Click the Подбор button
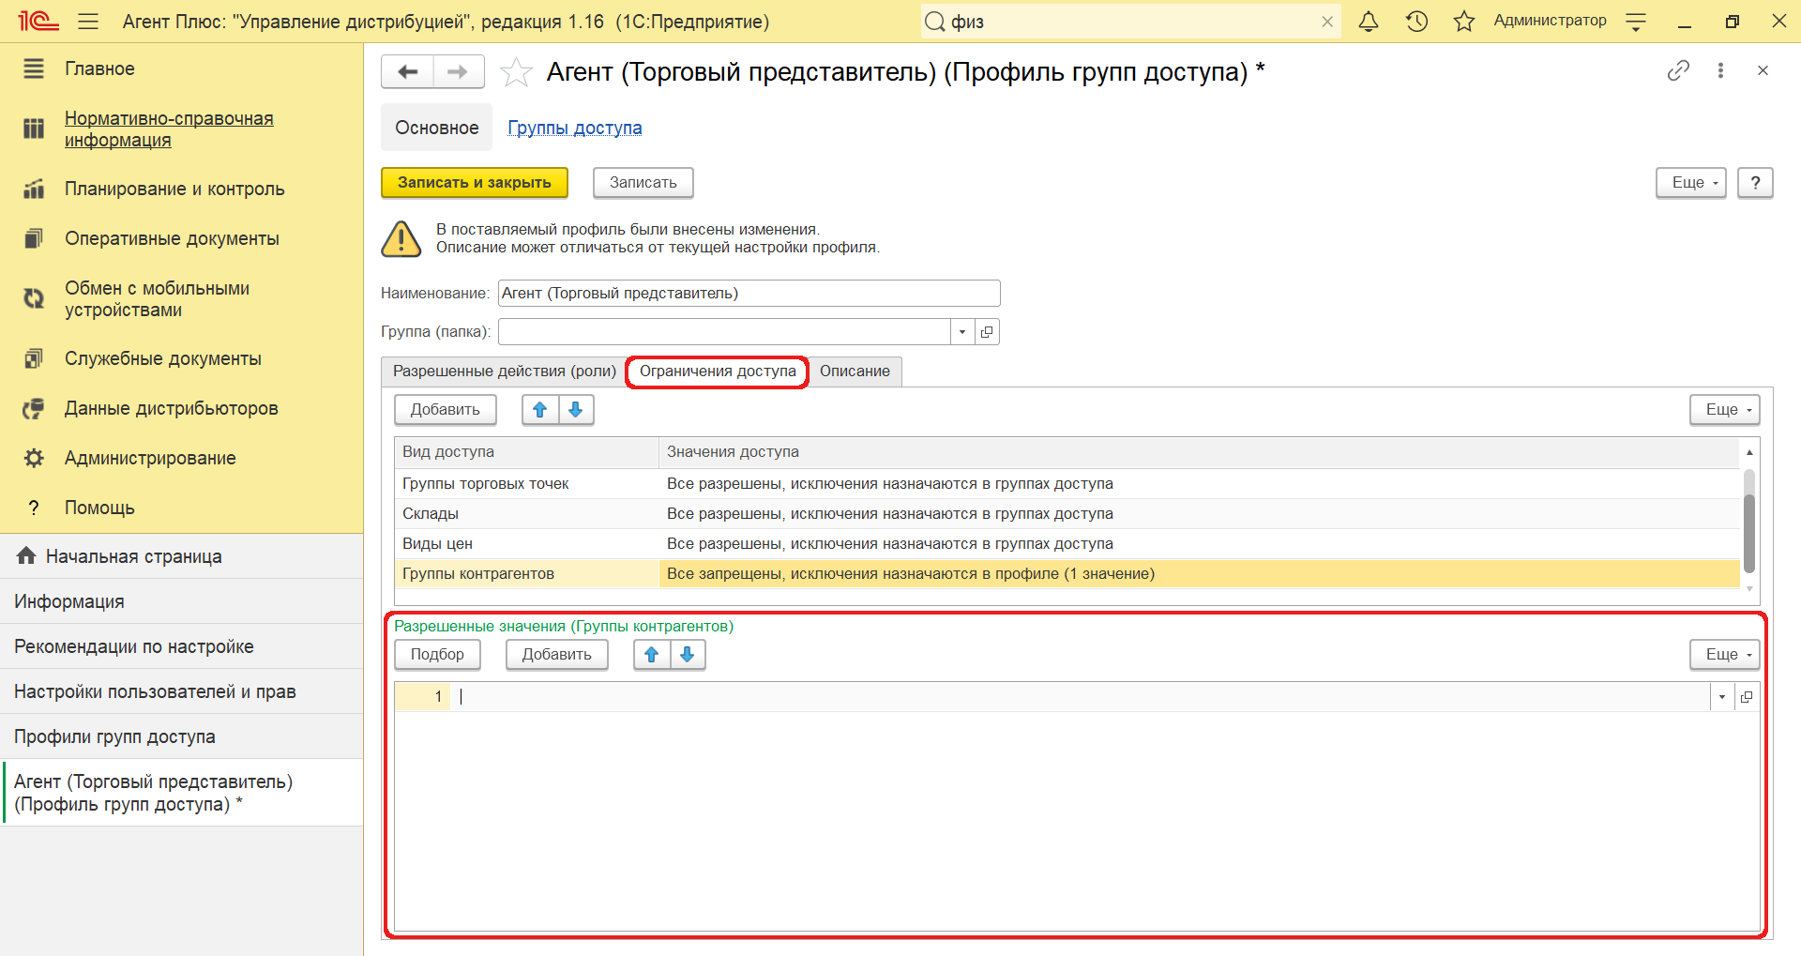Viewport: 1801px width, 956px height. pos(437,654)
